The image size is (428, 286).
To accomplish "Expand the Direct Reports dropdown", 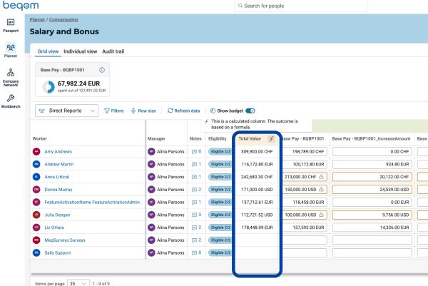I will (x=66, y=111).
